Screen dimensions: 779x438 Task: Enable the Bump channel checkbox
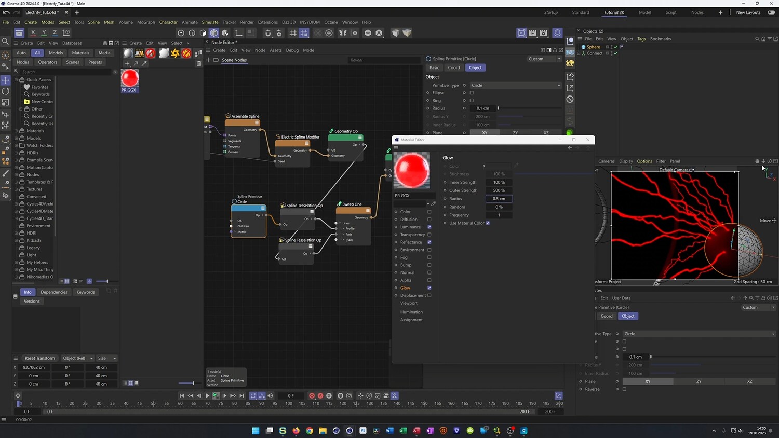429,265
